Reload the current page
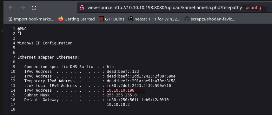The height and width of the screenshot is (115, 272). point(34,8)
